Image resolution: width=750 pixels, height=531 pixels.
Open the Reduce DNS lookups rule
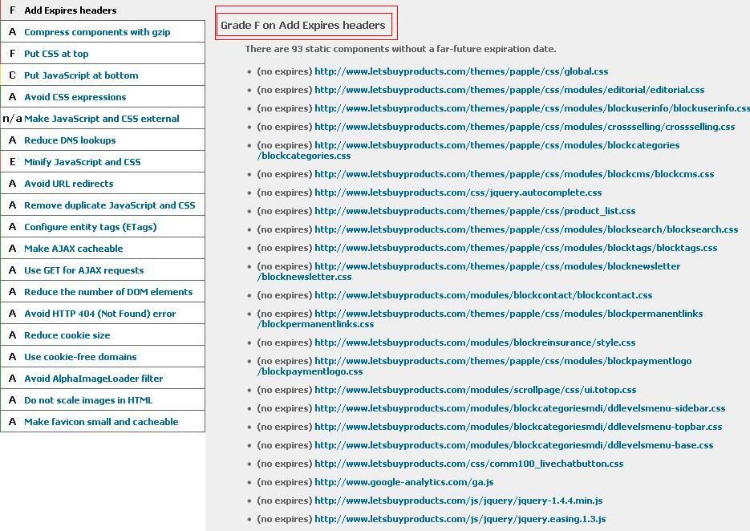coord(70,140)
